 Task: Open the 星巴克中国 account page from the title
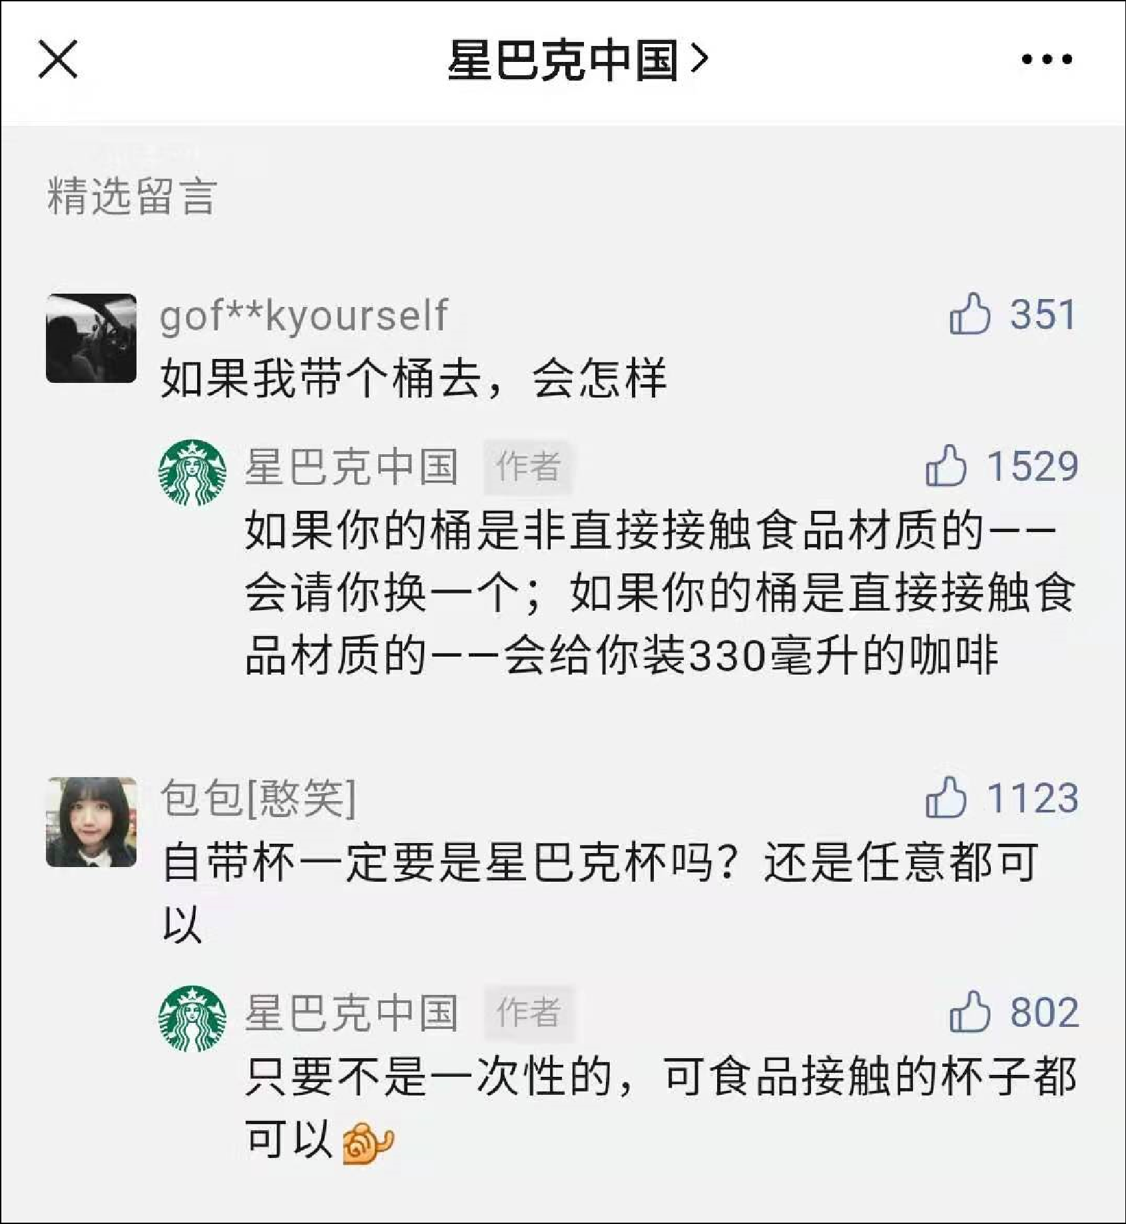[x=577, y=60]
